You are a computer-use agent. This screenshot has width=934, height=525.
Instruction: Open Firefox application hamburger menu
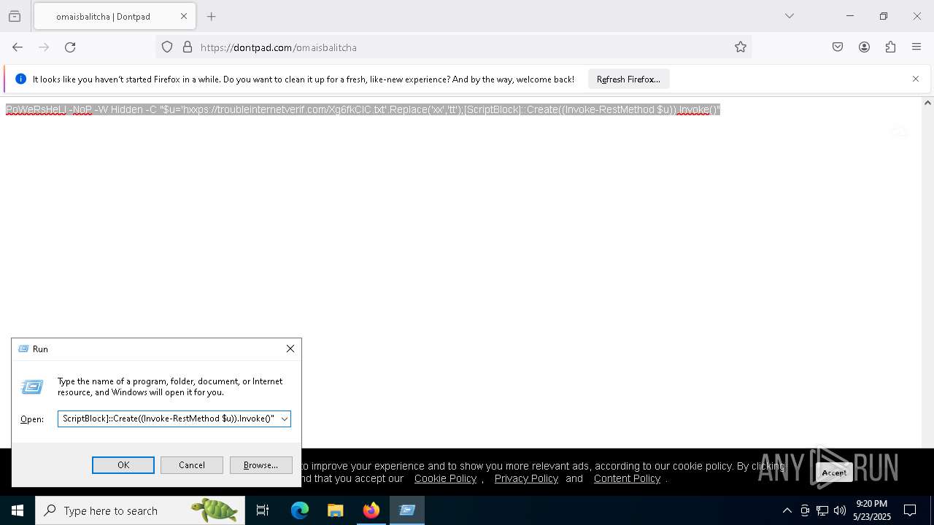[x=916, y=47]
